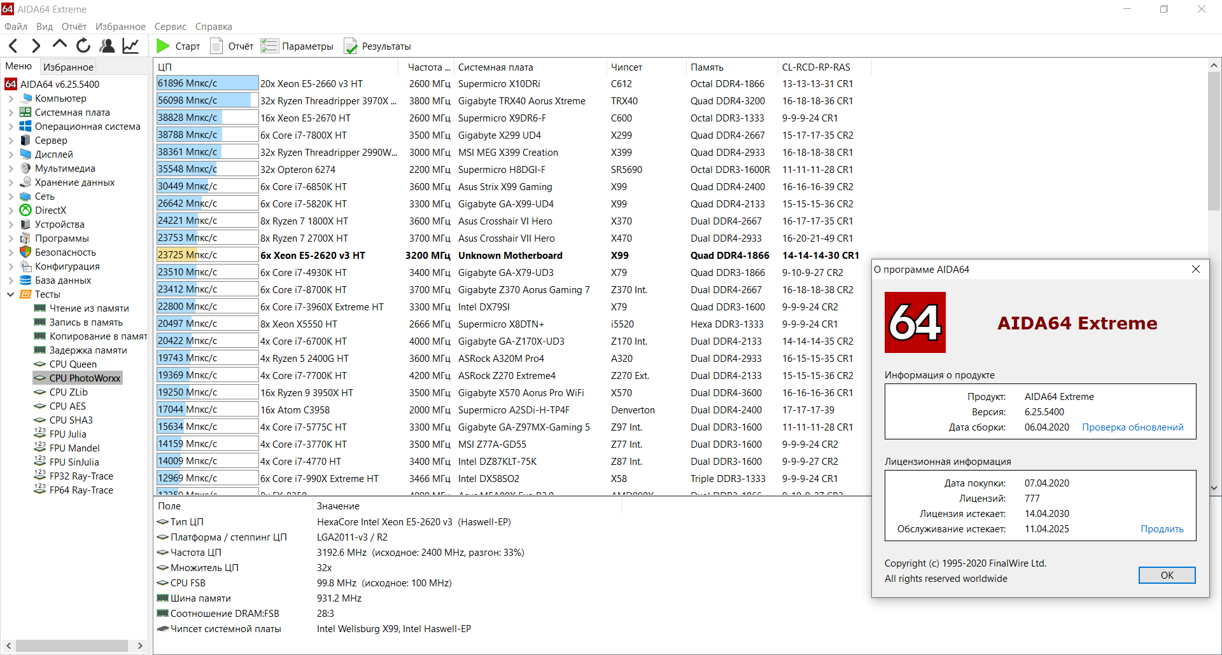Click the Программы icon in the tree
Viewport: 1222px width, 655px height.
26,238
